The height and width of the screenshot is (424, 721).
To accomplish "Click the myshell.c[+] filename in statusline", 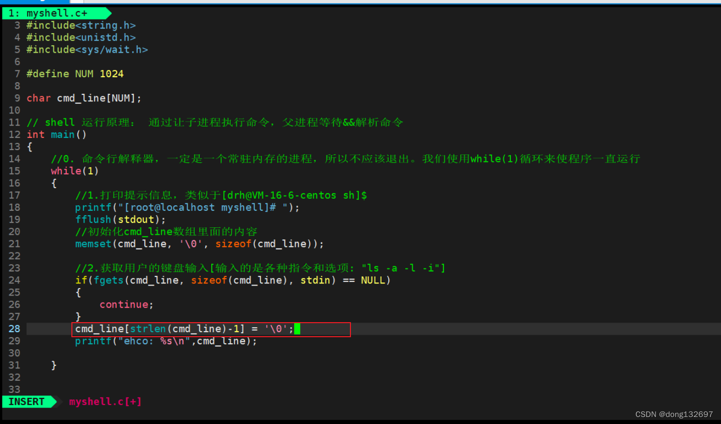I will coord(105,401).
